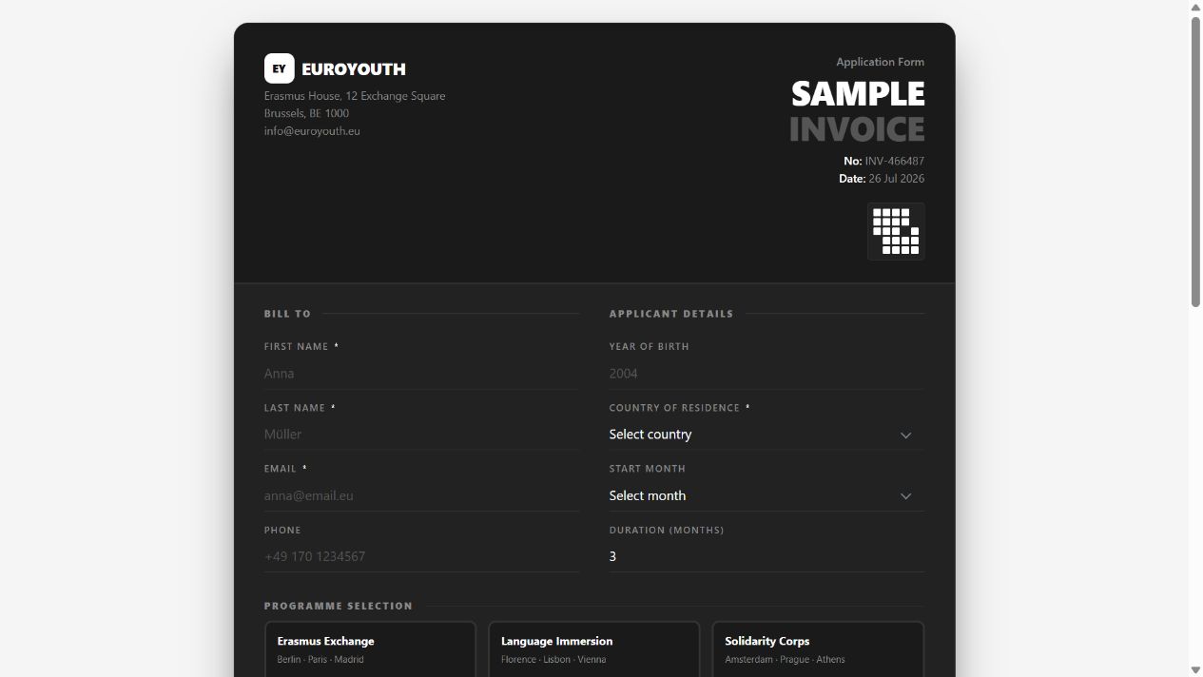Click the page scrollbar thumb
The height and width of the screenshot is (677, 1203).
[x=1195, y=161]
